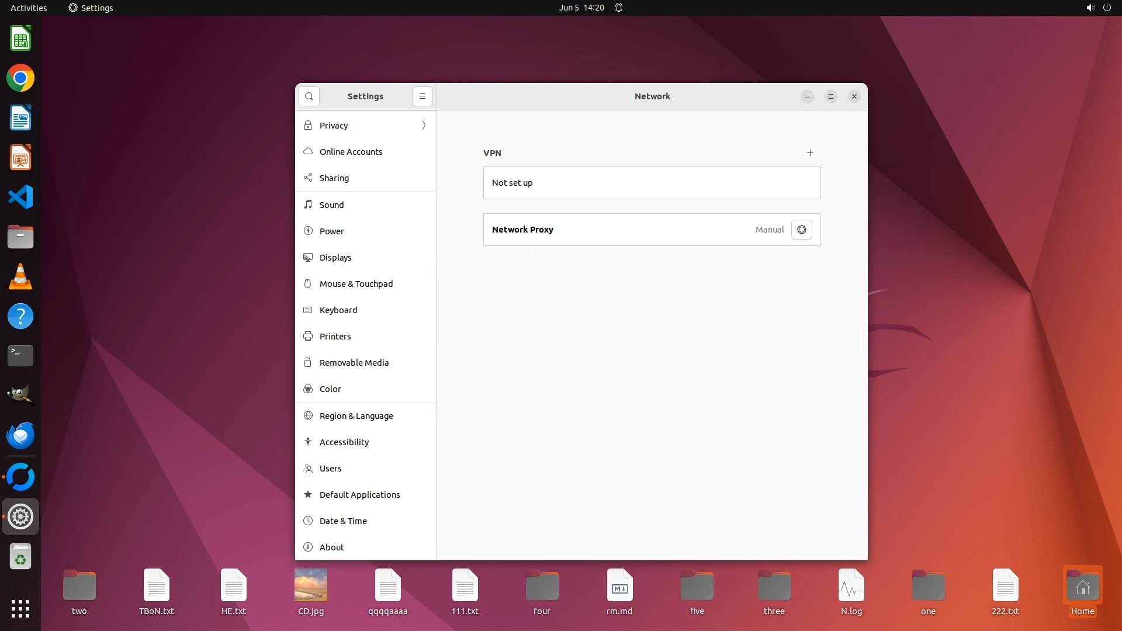This screenshot has height=631, width=1122.
Task: Open the Settings hamburger menu
Action: pos(423,96)
